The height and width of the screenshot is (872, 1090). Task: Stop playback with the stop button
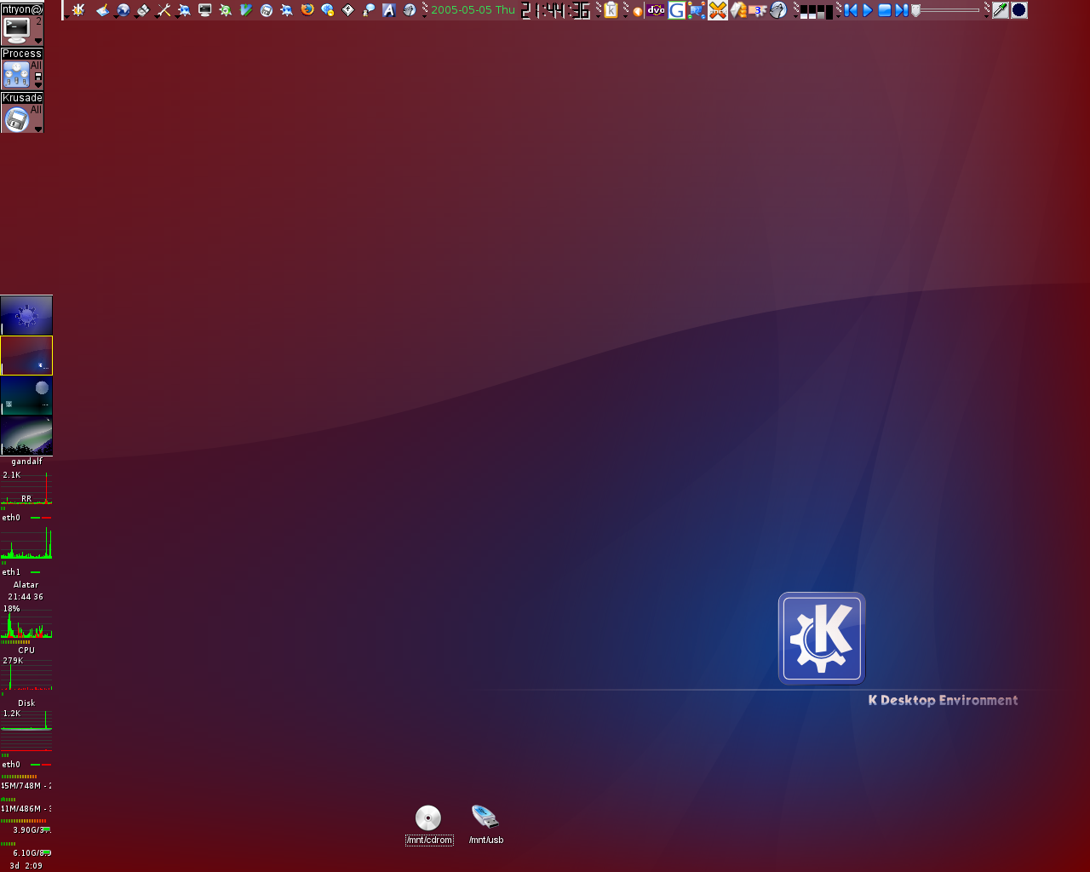(885, 10)
